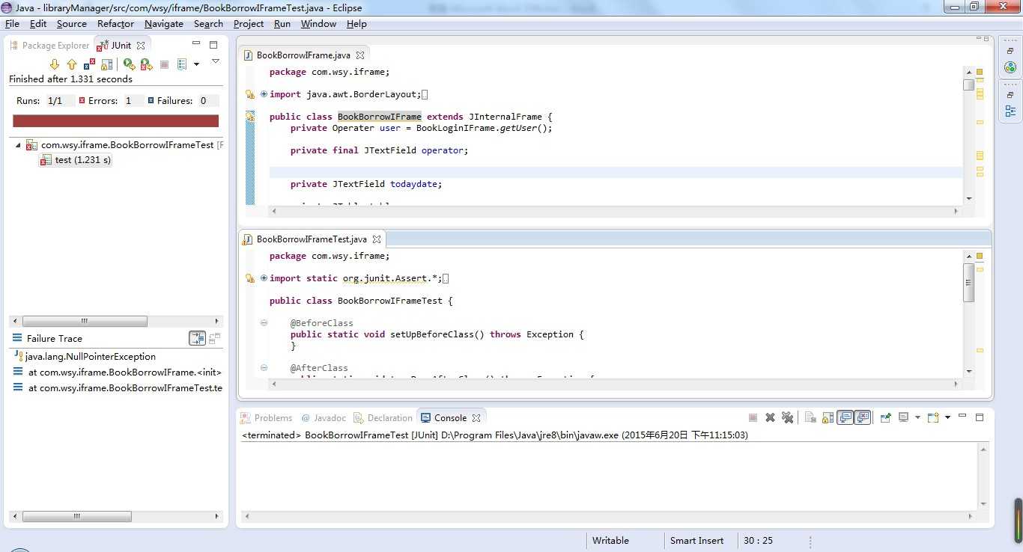Image resolution: width=1023 pixels, height=552 pixels.
Task: Toggle Console scroll lock
Action: pyautogui.click(x=828, y=417)
